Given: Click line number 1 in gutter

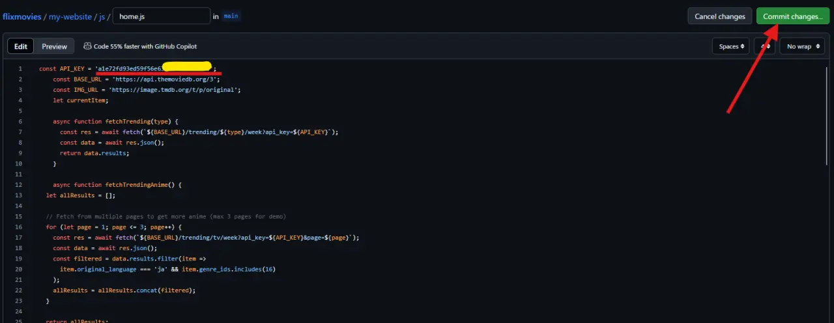Looking at the screenshot, I should point(20,68).
